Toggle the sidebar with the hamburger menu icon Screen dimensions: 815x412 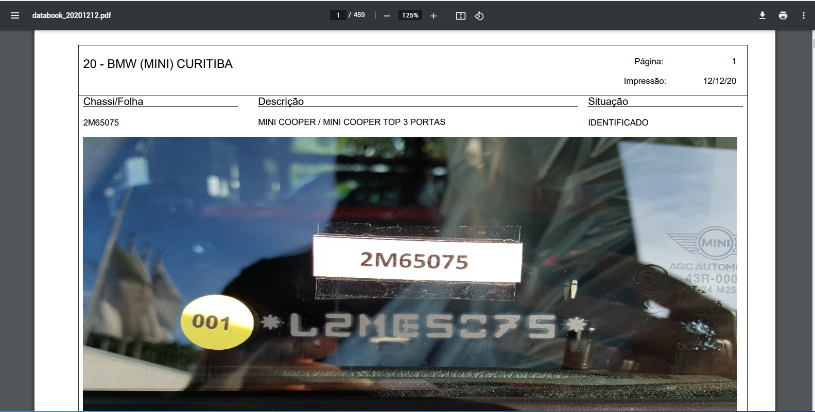coord(15,15)
